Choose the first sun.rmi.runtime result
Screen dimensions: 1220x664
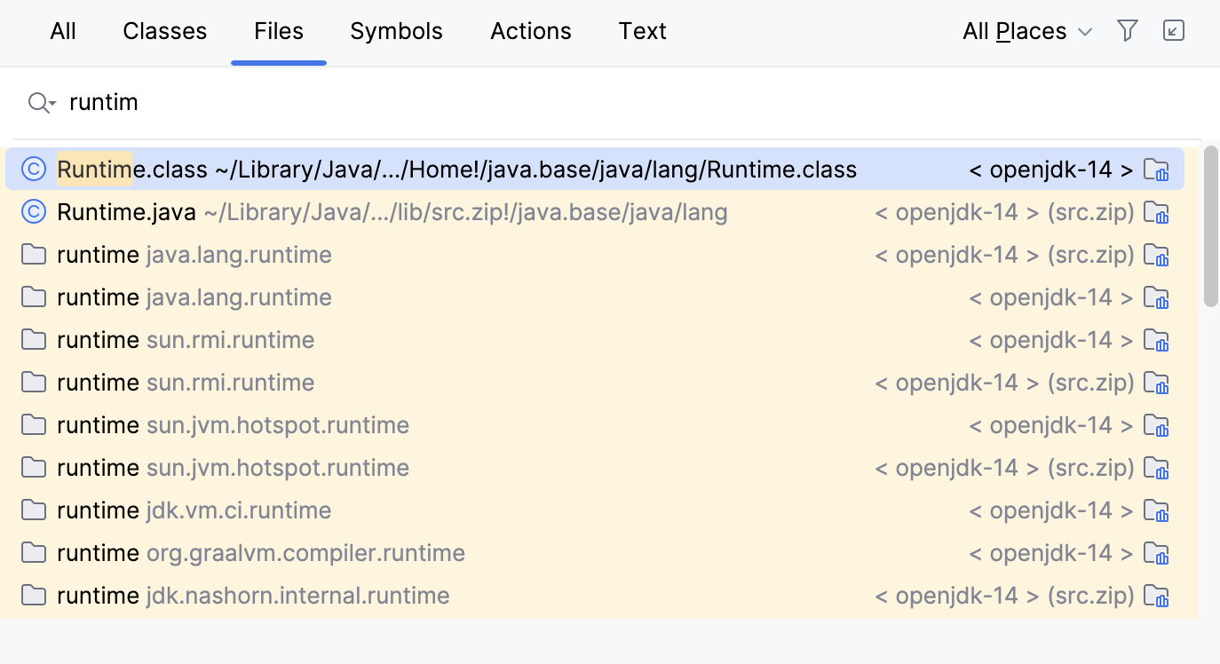click(x=444, y=340)
